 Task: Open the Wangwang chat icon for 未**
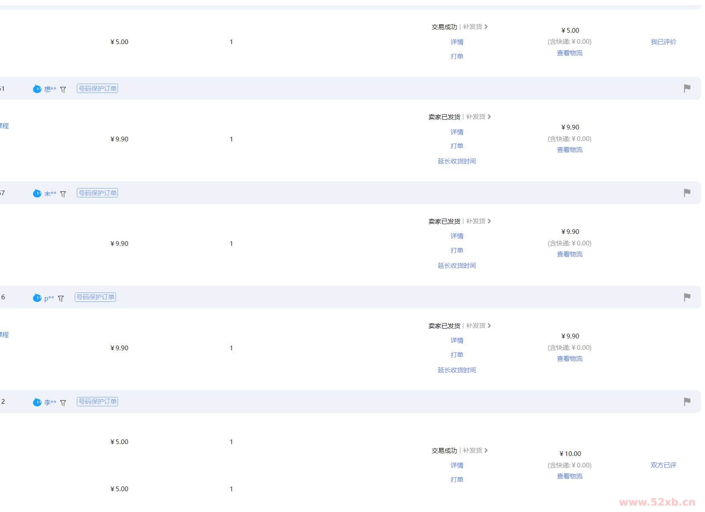(37, 193)
